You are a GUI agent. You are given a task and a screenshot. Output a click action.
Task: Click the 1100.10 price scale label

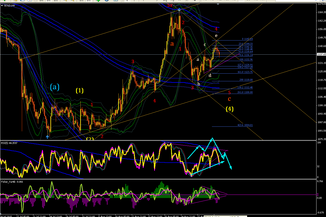click(322, 105)
